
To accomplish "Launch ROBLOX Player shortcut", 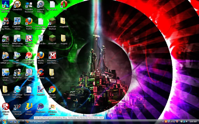I will pos(6,109).
